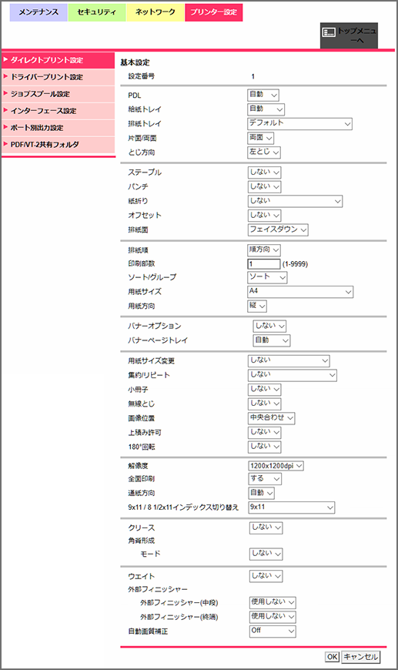This screenshot has width=398, height=670.
Task: Open the PDL dropdown
Action: (263, 95)
